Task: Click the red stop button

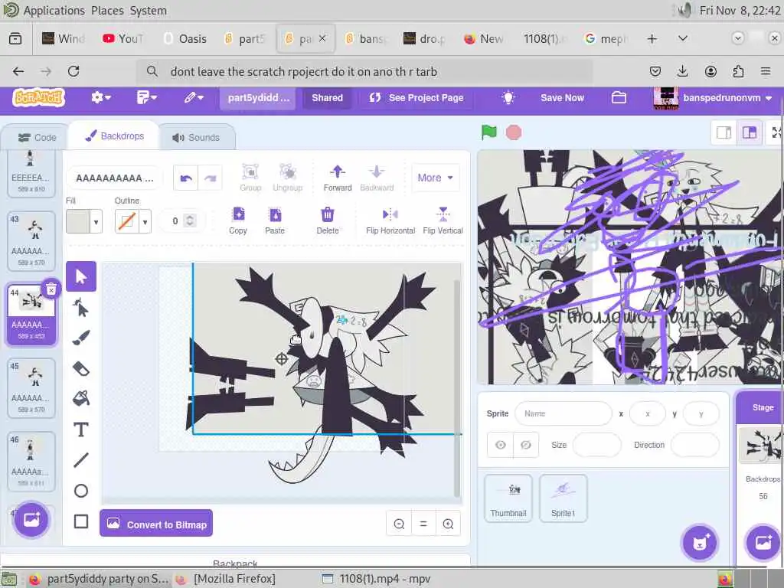Action: tap(514, 132)
